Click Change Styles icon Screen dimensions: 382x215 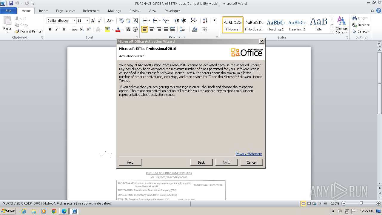(341, 21)
